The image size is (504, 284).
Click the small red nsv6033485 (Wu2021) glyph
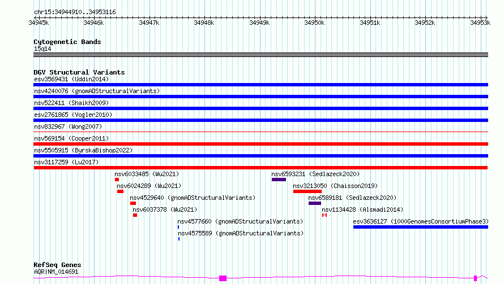117,180
